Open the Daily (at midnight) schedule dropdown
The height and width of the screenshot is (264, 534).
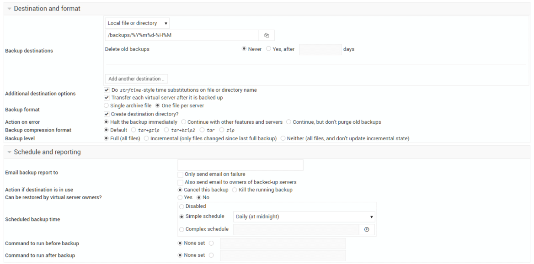[304, 216]
